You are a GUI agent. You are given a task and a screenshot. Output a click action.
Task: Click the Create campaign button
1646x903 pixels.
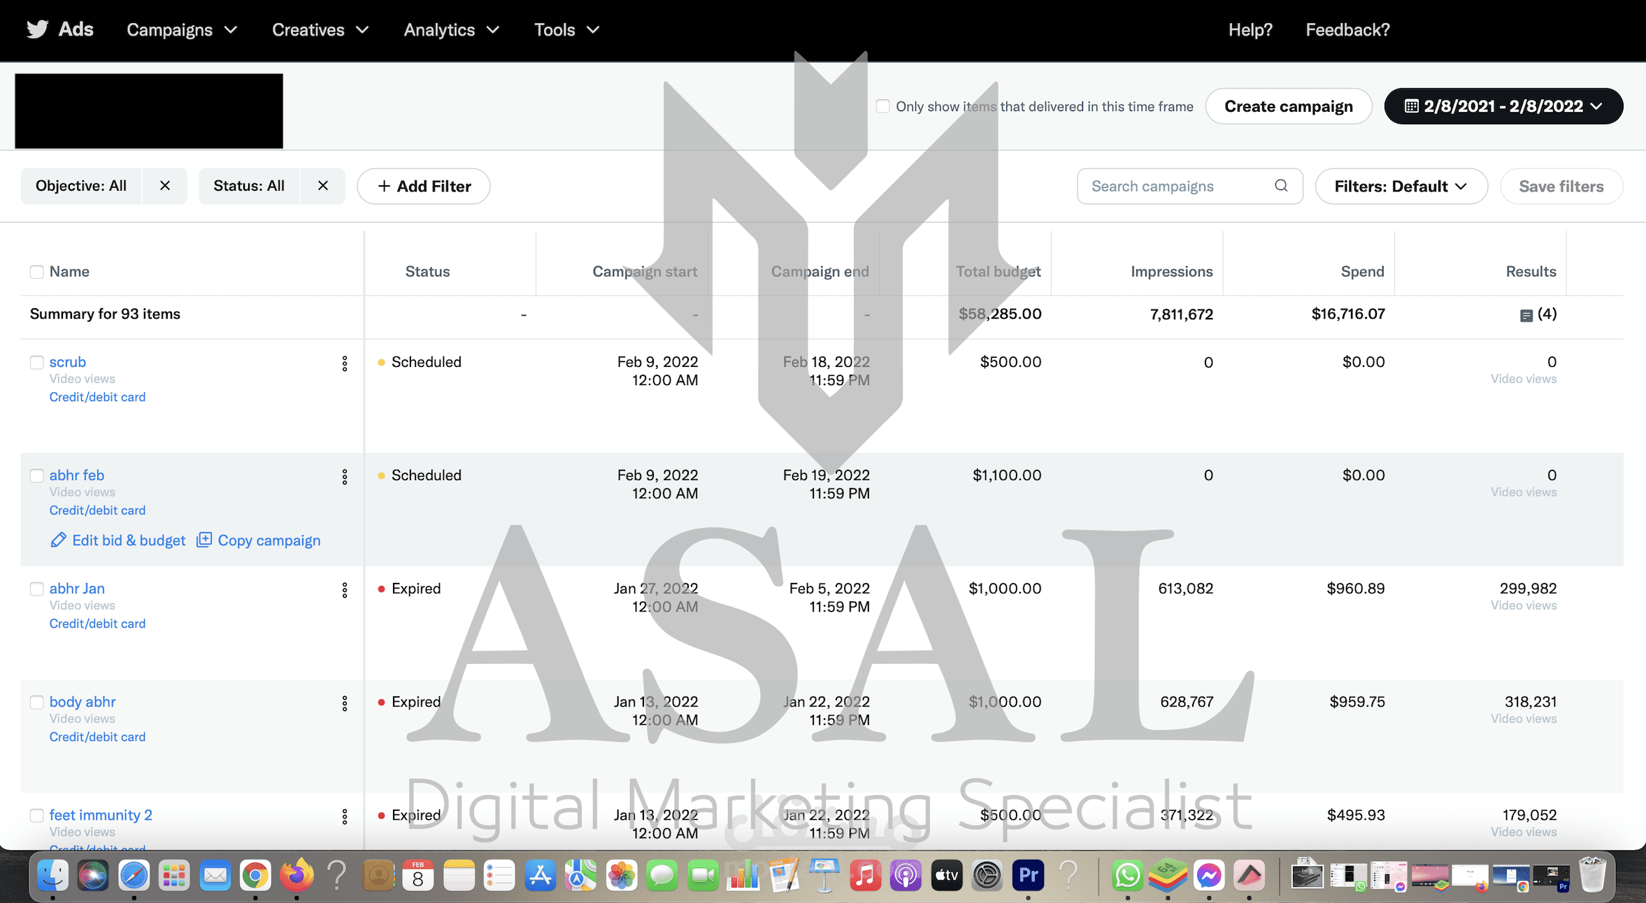click(x=1288, y=106)
